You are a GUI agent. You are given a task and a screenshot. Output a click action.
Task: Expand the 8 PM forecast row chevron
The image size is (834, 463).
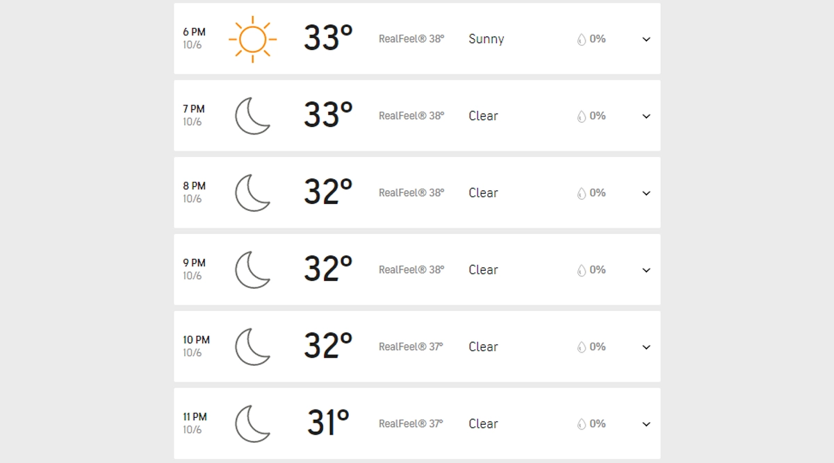pos(646,194)
